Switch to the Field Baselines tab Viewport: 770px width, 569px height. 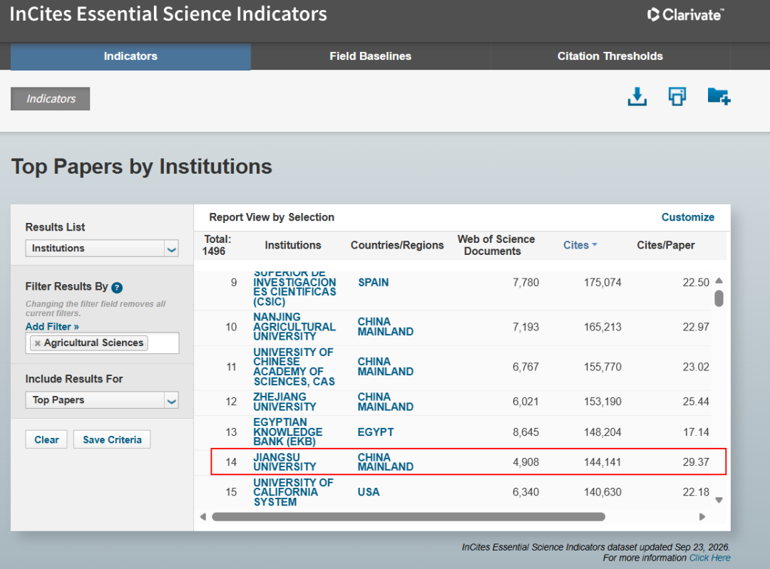pos(370,56)
